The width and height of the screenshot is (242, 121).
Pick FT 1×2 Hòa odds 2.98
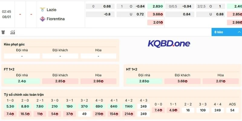pos(98,81)
